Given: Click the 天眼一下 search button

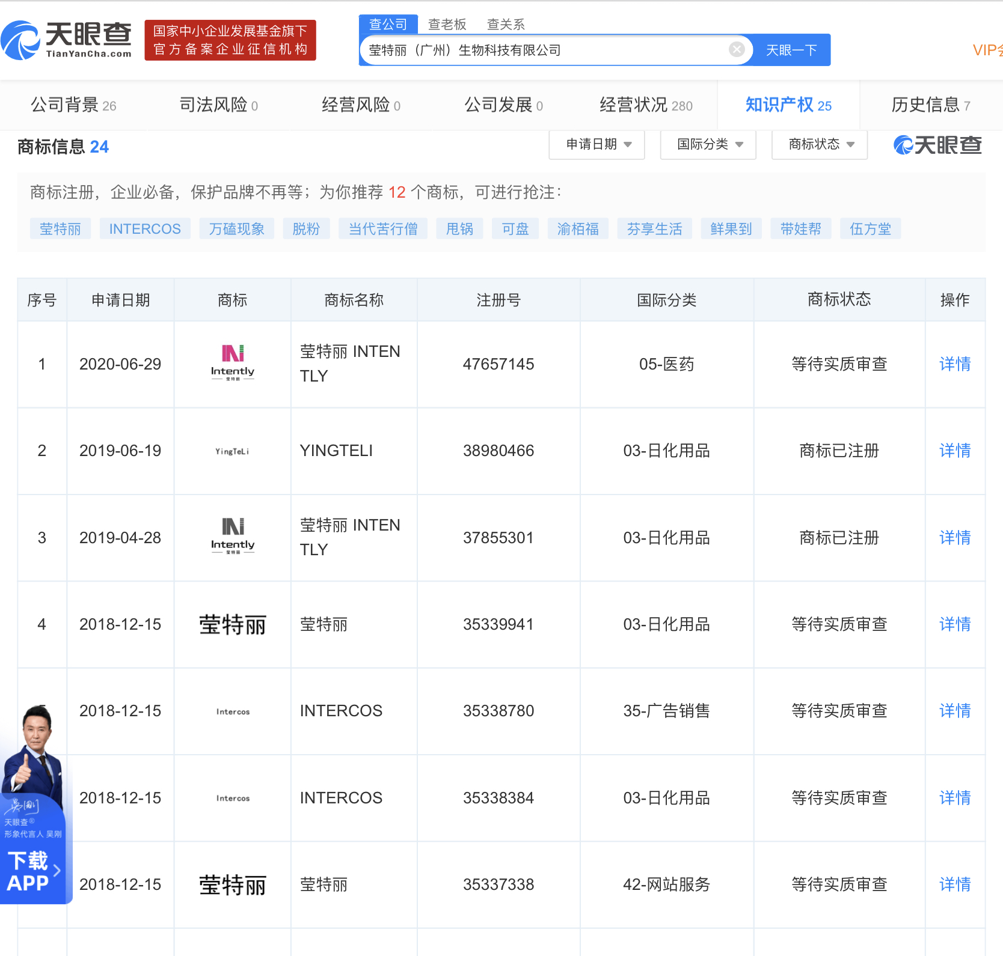Looking at the screenshot, I should 791,50.
